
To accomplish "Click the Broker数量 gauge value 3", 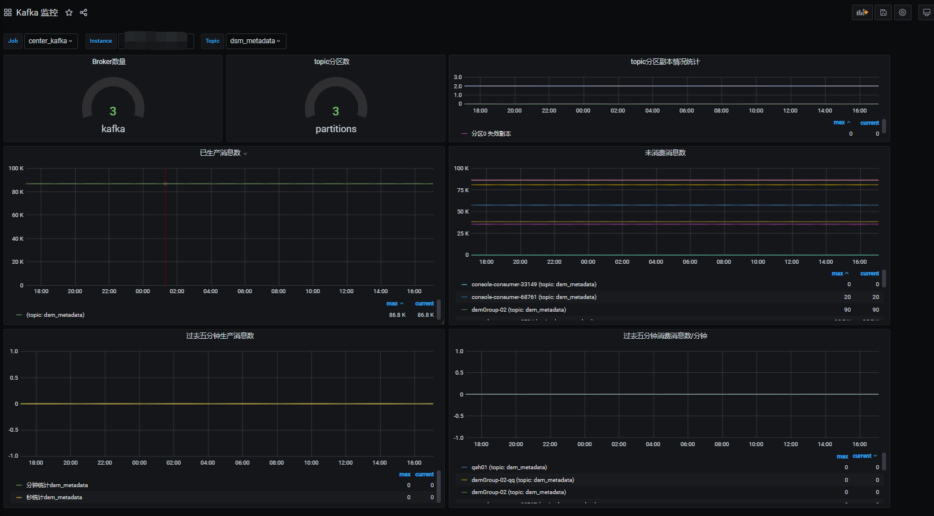I will [x=113, y=111].
